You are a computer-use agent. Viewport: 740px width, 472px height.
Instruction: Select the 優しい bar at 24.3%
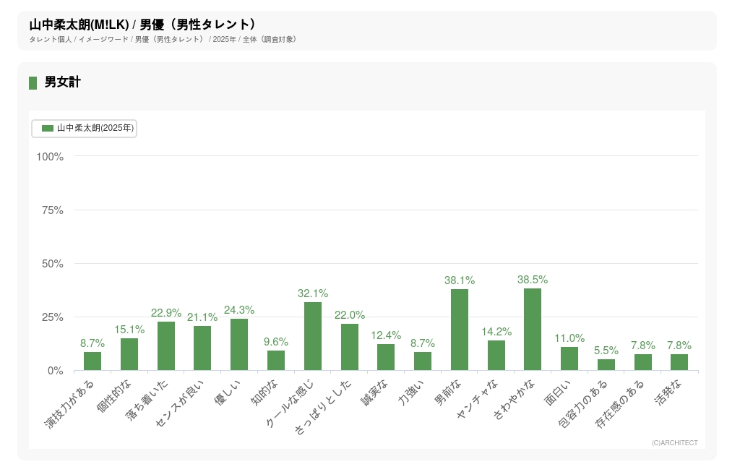(x=239, y=345)
